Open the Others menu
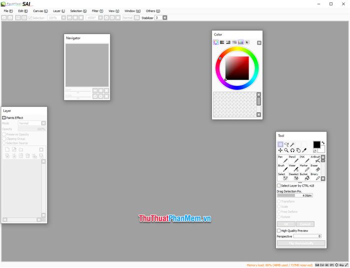Screen dimensions: 350x268 (153, 11)
